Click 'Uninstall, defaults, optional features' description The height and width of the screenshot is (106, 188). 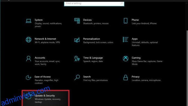(x=145, y=44)
